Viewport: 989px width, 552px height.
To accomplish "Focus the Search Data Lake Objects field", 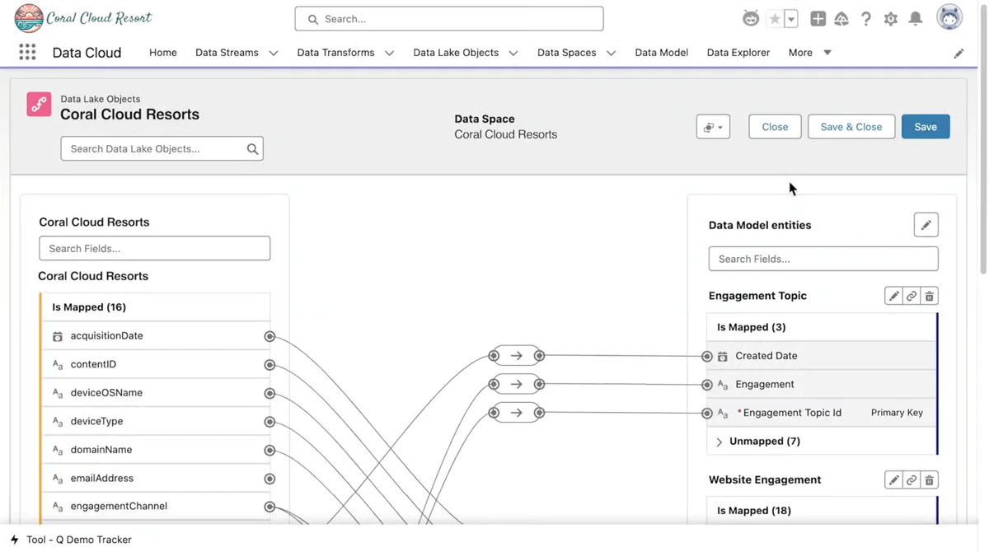I will tap(162, 149).
